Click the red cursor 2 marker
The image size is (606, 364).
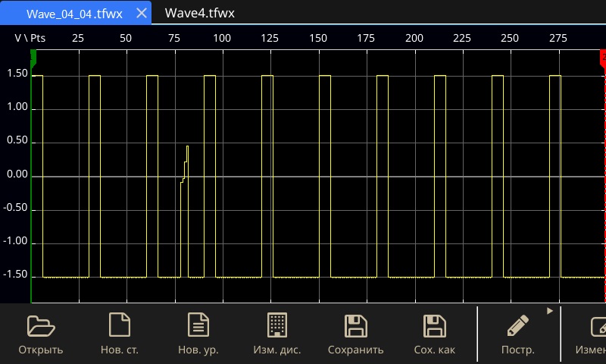click(603, 58)
